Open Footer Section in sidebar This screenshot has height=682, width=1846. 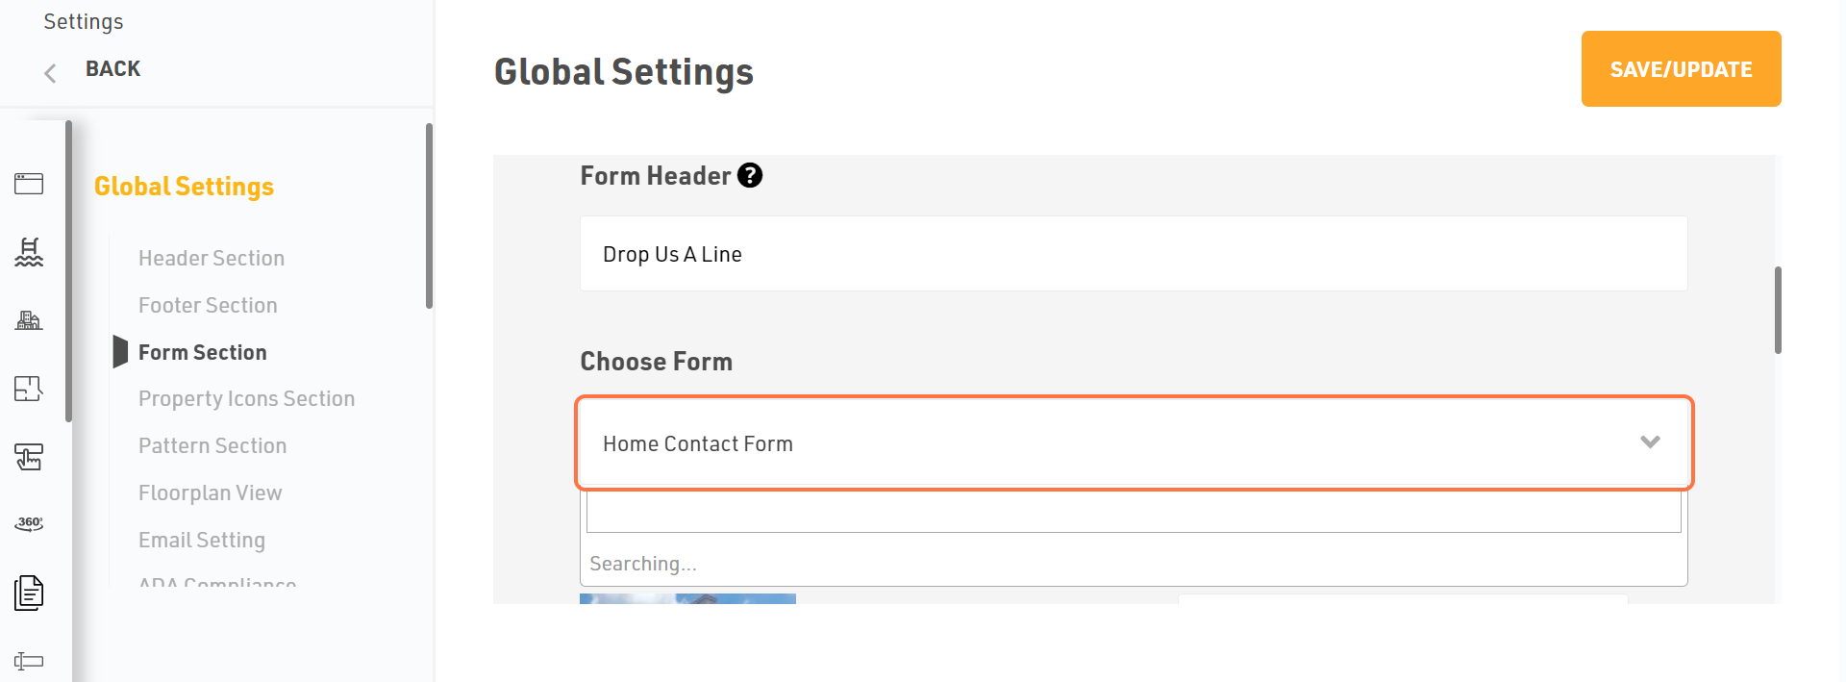coord(208,305)
